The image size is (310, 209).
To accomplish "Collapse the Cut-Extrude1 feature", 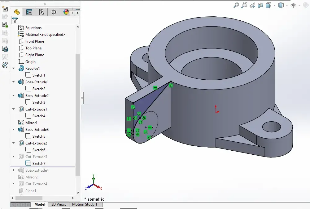I will pyautogui.click(x=13, y=109).
